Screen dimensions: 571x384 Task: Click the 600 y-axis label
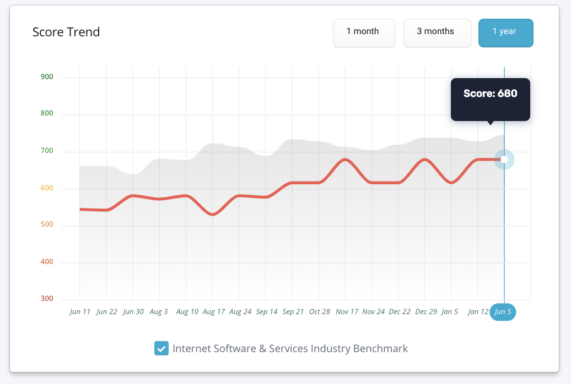(x=47, y=188)
